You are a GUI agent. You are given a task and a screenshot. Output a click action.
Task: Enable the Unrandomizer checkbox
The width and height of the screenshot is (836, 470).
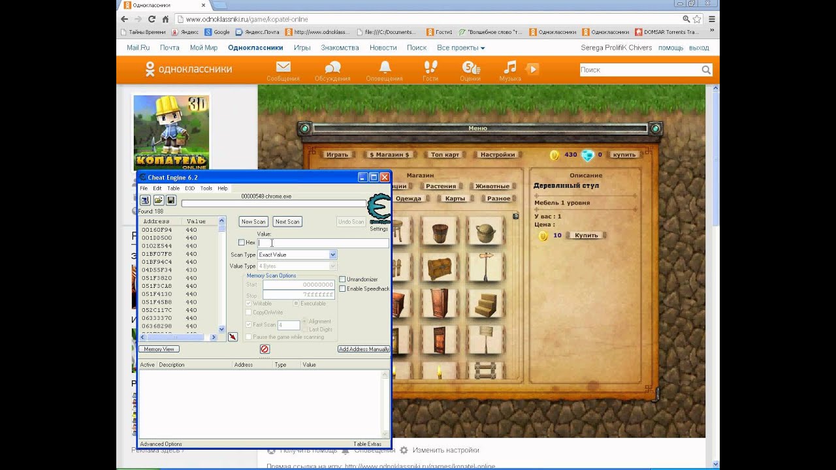(342, 279)
